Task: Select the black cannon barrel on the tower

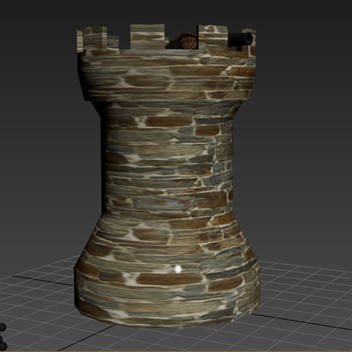Action: [240, 39]
